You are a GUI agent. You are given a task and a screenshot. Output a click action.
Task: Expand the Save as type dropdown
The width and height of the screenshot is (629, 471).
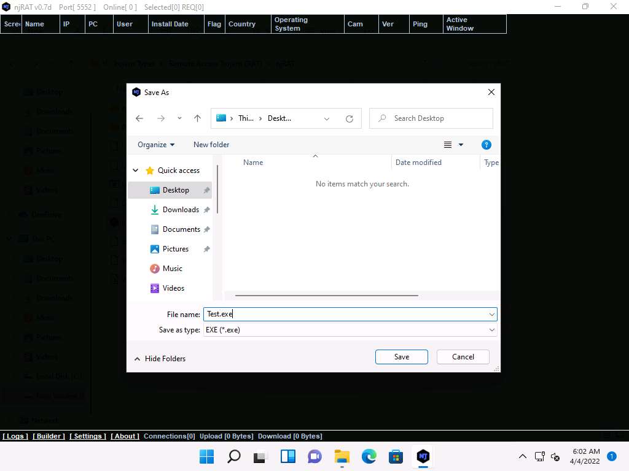pos(491,330)
